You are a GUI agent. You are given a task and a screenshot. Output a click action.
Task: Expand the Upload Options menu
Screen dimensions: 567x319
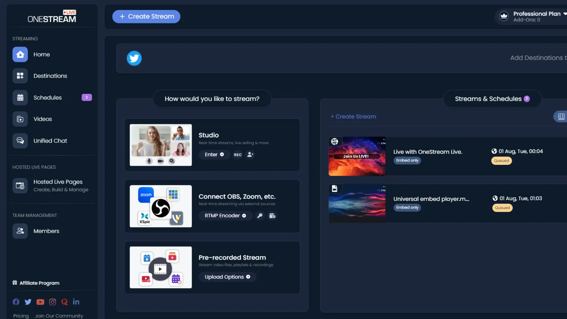pos(227,277)
